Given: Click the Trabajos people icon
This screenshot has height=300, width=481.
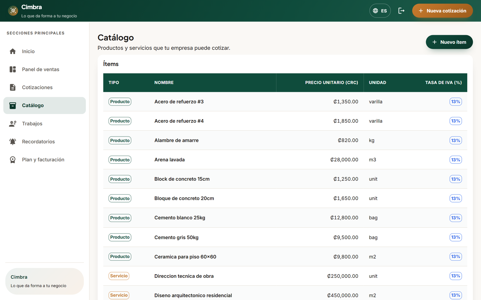Looking at the screenshot, I should [13, 124].
